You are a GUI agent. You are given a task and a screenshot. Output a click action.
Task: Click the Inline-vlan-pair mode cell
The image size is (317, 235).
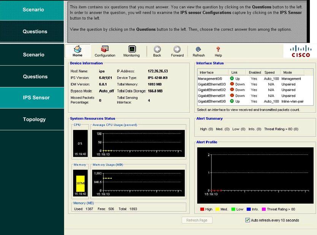[292, 101]
